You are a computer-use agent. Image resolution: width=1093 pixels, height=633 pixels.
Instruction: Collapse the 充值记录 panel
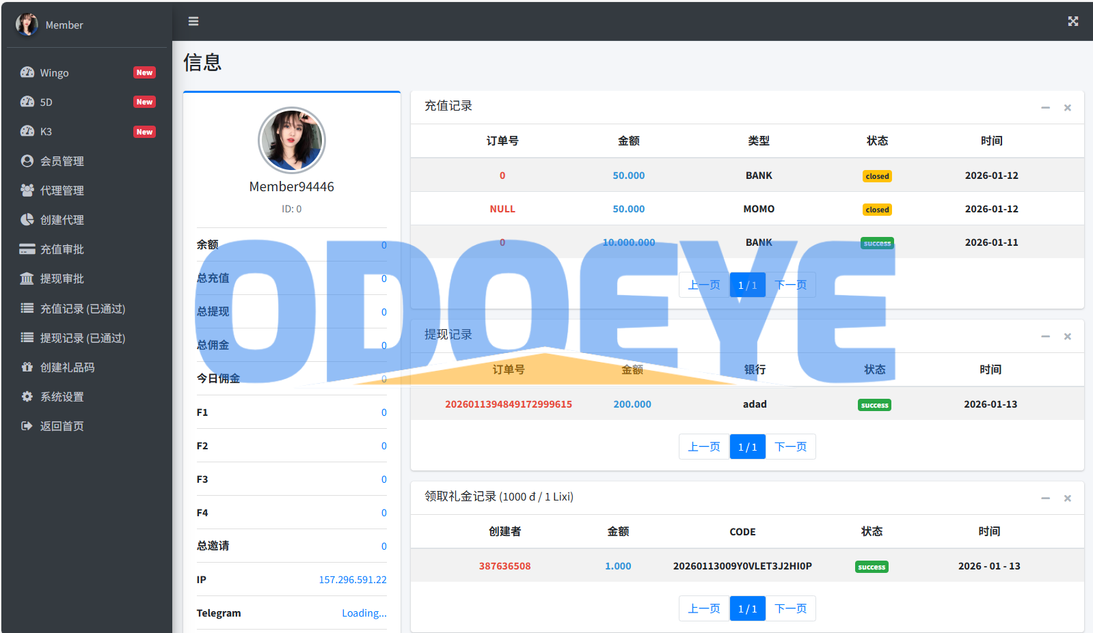tap(1045, 108)
